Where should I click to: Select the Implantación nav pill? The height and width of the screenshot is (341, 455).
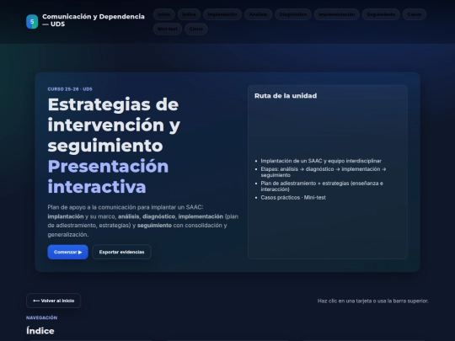pos(222,14)
